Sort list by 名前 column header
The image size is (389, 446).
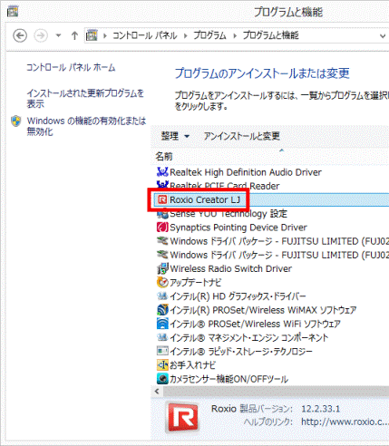(x=164, y=156)
